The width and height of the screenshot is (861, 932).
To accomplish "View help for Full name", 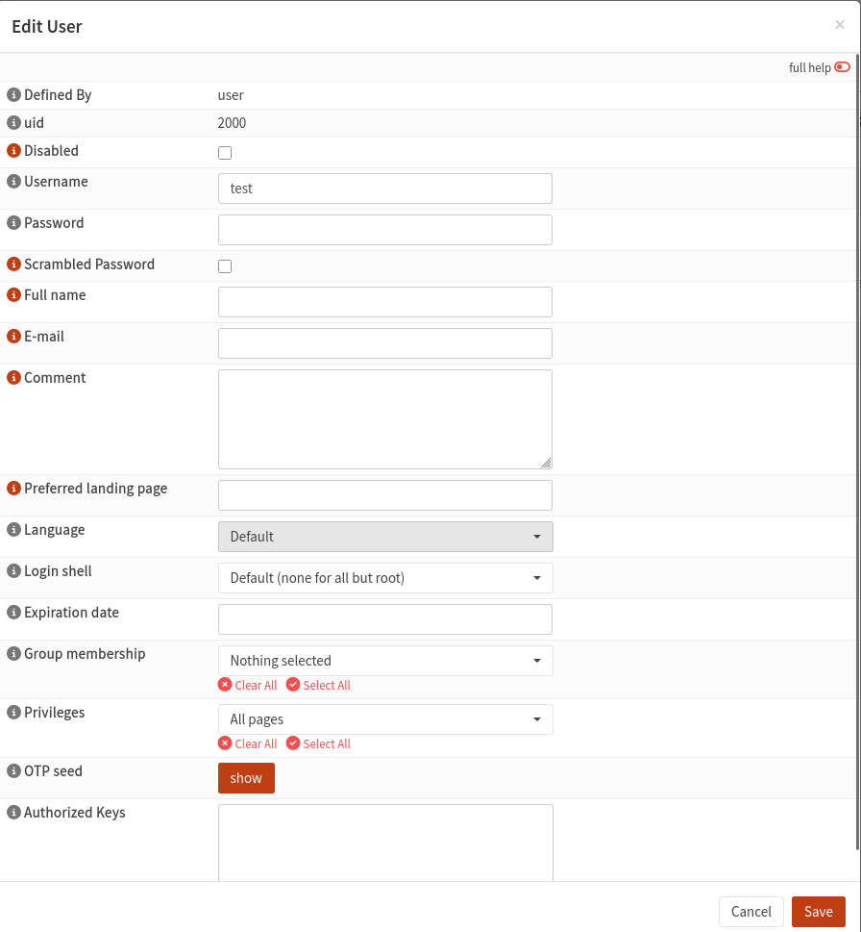I will 12,294.
